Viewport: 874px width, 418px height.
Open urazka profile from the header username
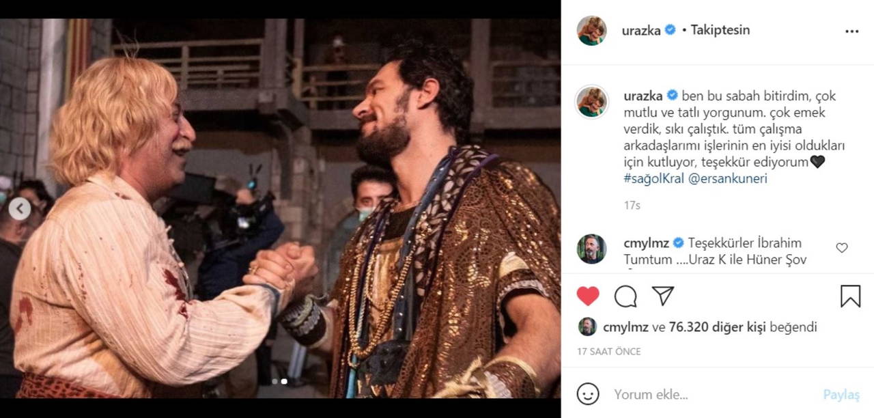coord(641,30)
